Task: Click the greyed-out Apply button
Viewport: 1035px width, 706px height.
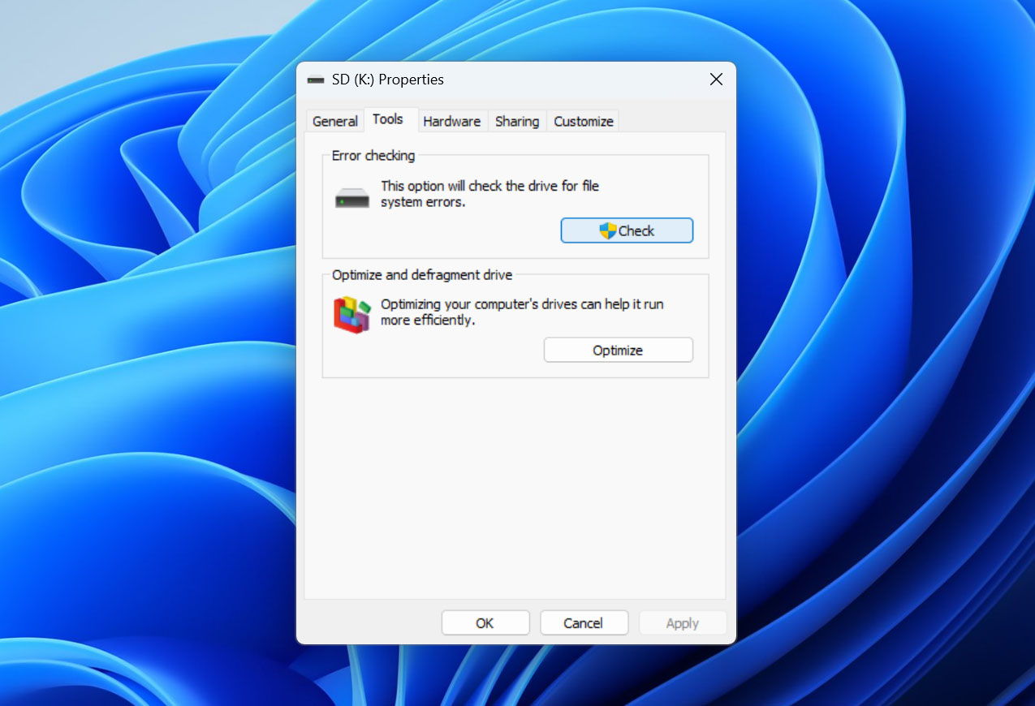Action: click(683, 623)
